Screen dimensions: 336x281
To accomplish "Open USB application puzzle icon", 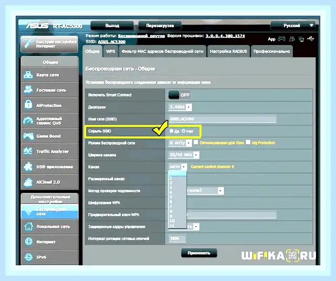I will (28, 167).
